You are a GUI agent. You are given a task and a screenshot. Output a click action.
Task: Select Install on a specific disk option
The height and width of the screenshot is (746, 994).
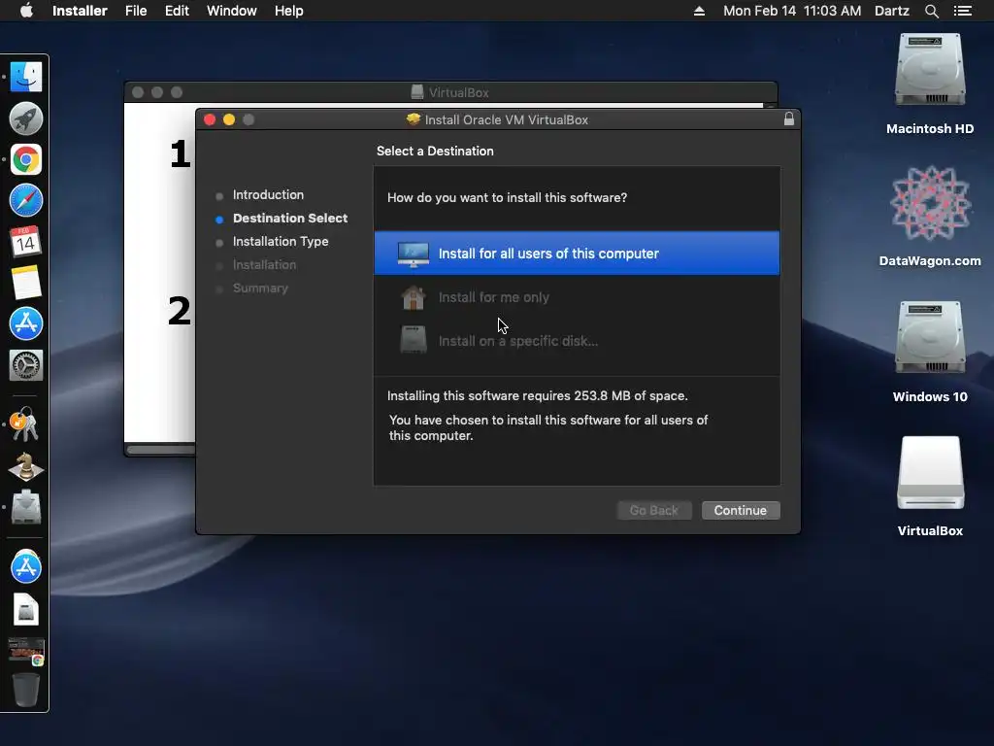(x=577, y=341)
